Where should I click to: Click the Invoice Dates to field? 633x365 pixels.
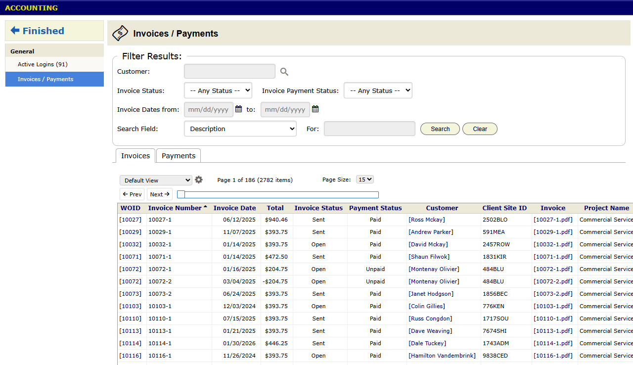[285, 109]
